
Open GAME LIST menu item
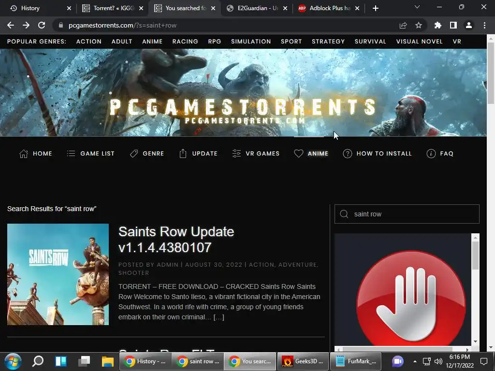coord(90,154)
